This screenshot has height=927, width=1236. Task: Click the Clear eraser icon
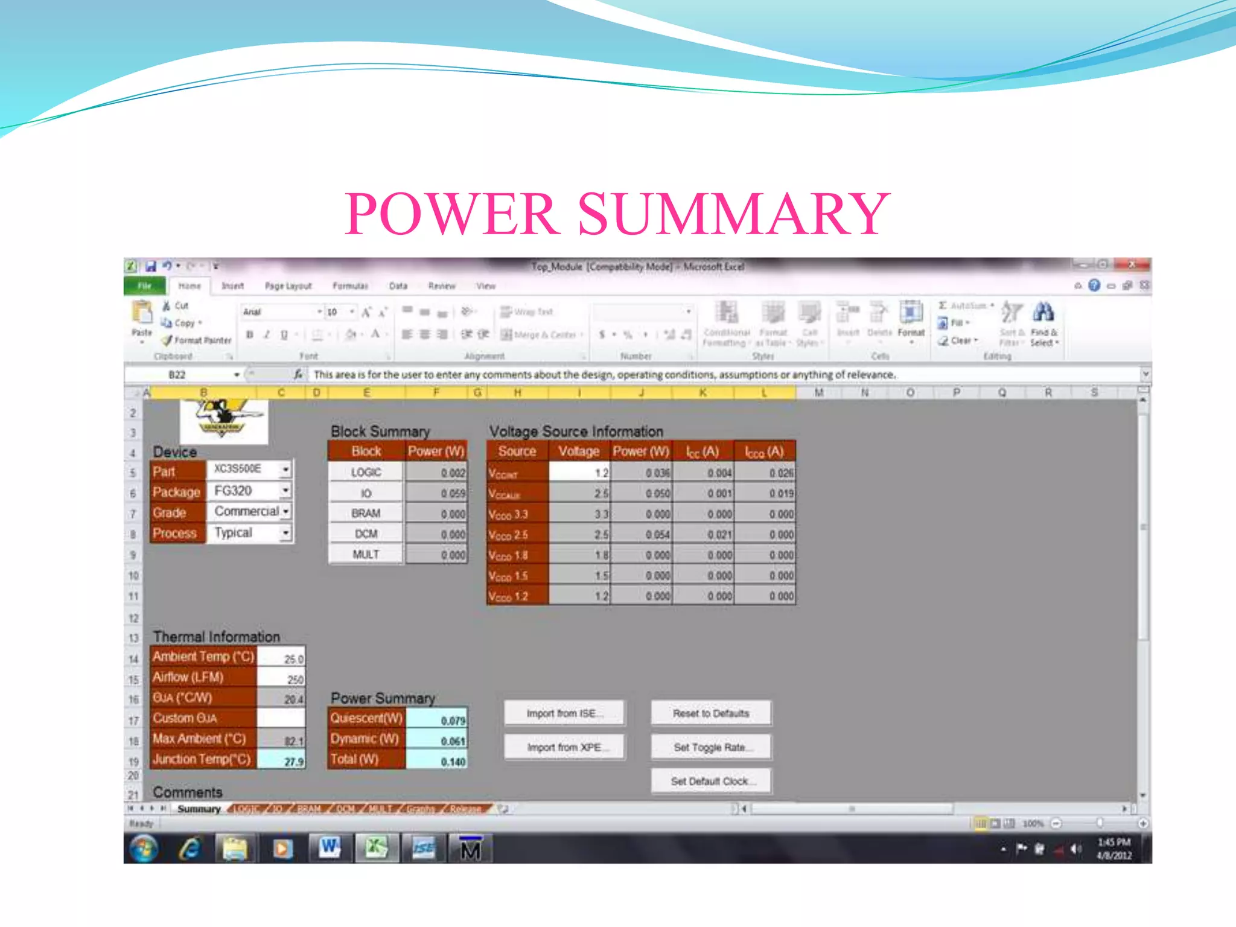tap(943, 341)
